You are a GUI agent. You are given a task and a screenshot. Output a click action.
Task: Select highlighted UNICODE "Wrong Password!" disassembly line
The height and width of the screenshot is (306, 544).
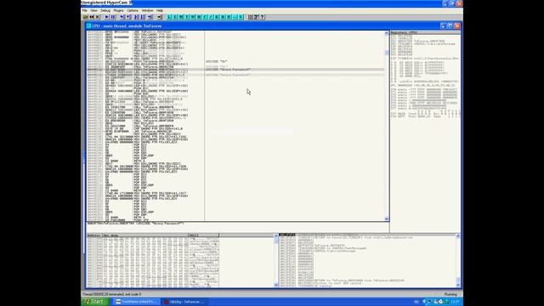click(235, 70)
